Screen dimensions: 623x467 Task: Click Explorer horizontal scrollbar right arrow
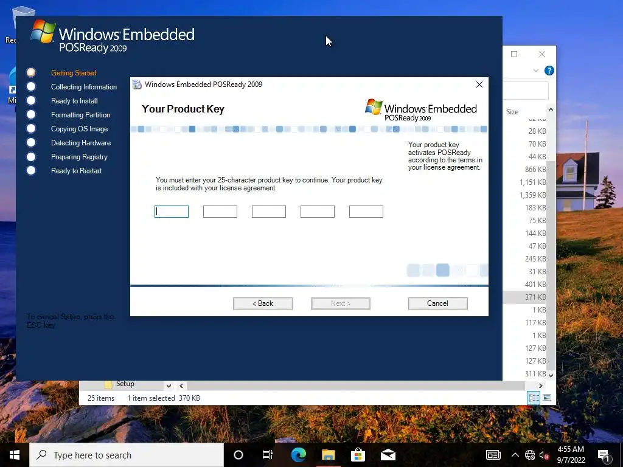540,386
